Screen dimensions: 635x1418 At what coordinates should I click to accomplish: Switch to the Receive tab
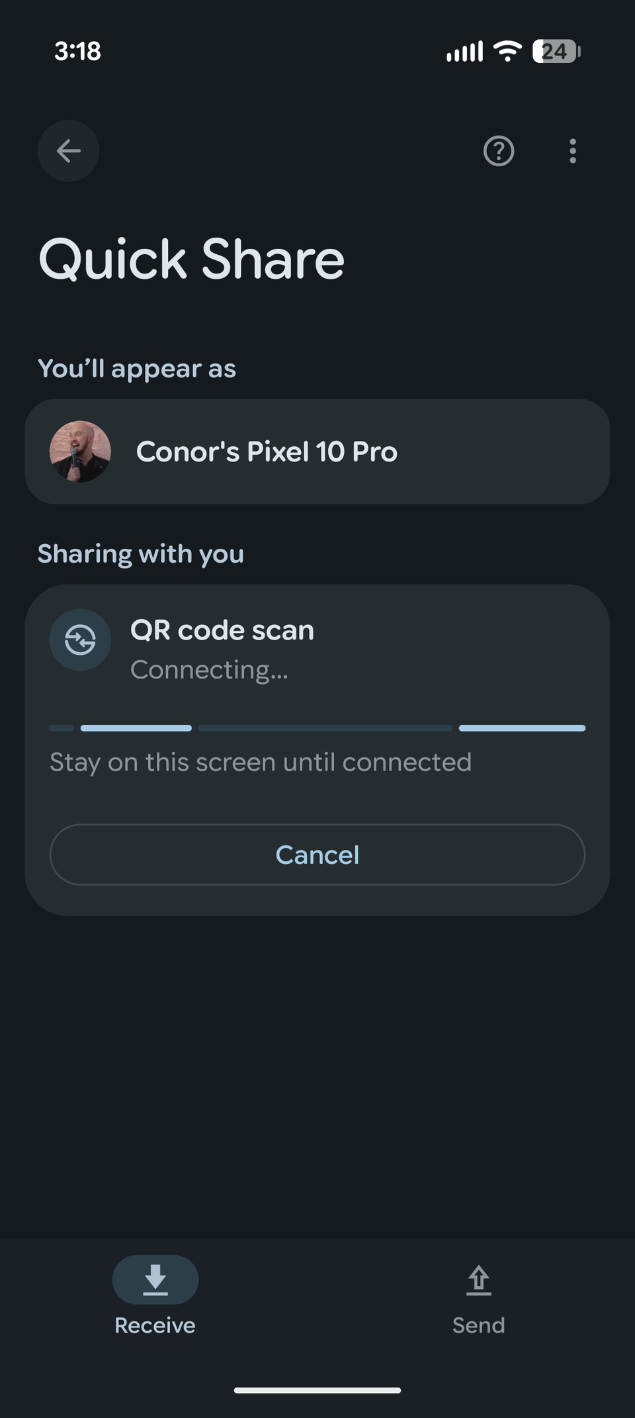[155, 1298]
